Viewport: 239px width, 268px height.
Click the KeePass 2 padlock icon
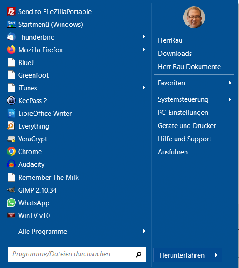coord(11,100)
